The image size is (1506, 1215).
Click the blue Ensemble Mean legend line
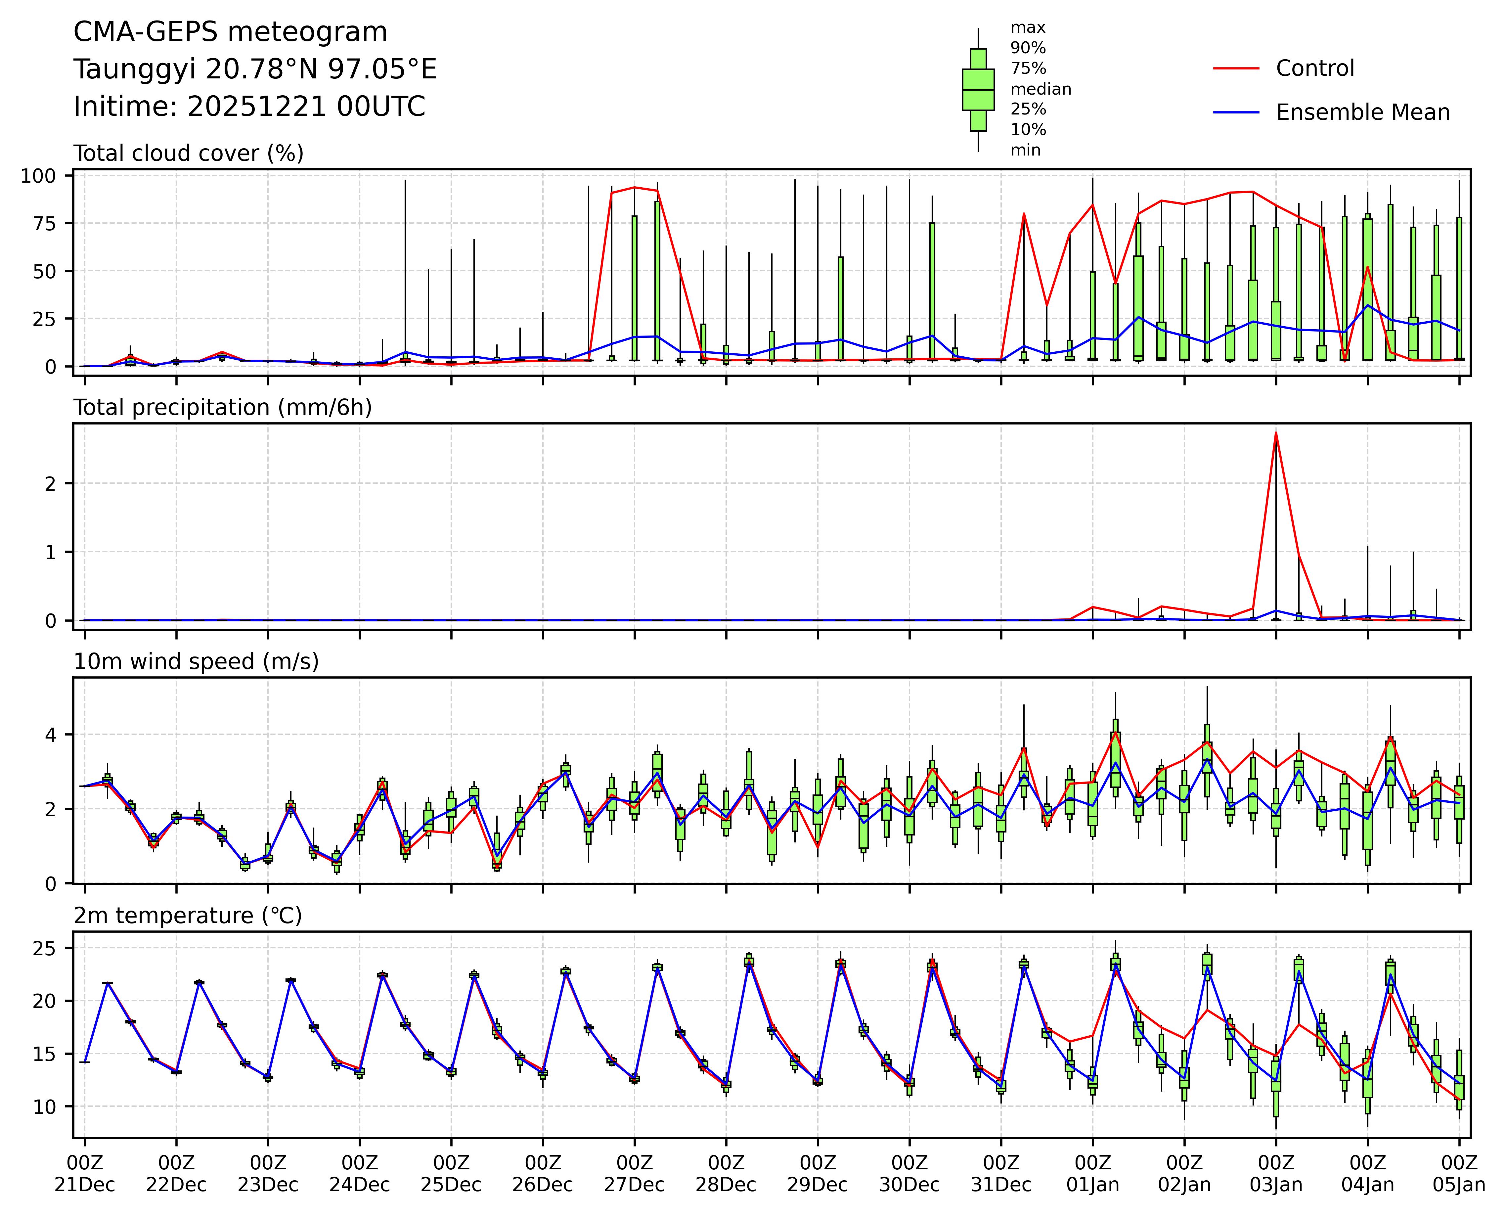click(x=1236, y=113)
